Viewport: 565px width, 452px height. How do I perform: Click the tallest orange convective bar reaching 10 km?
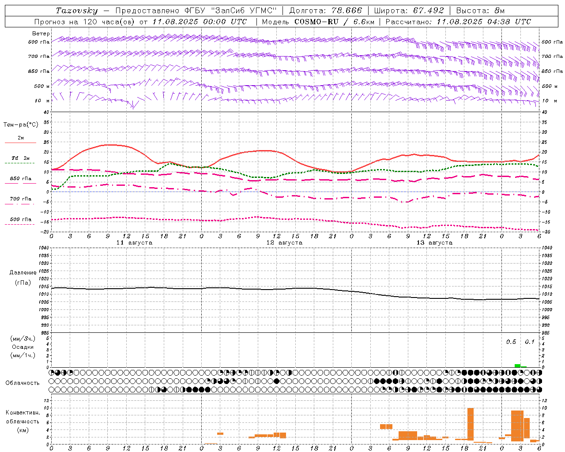(x=471, y=424)
